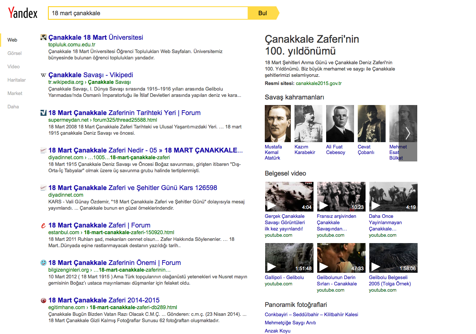Open Zaferinin Tarihteki Yeri Forum result
Screen dimensions: 476x334
click(124, 112)
